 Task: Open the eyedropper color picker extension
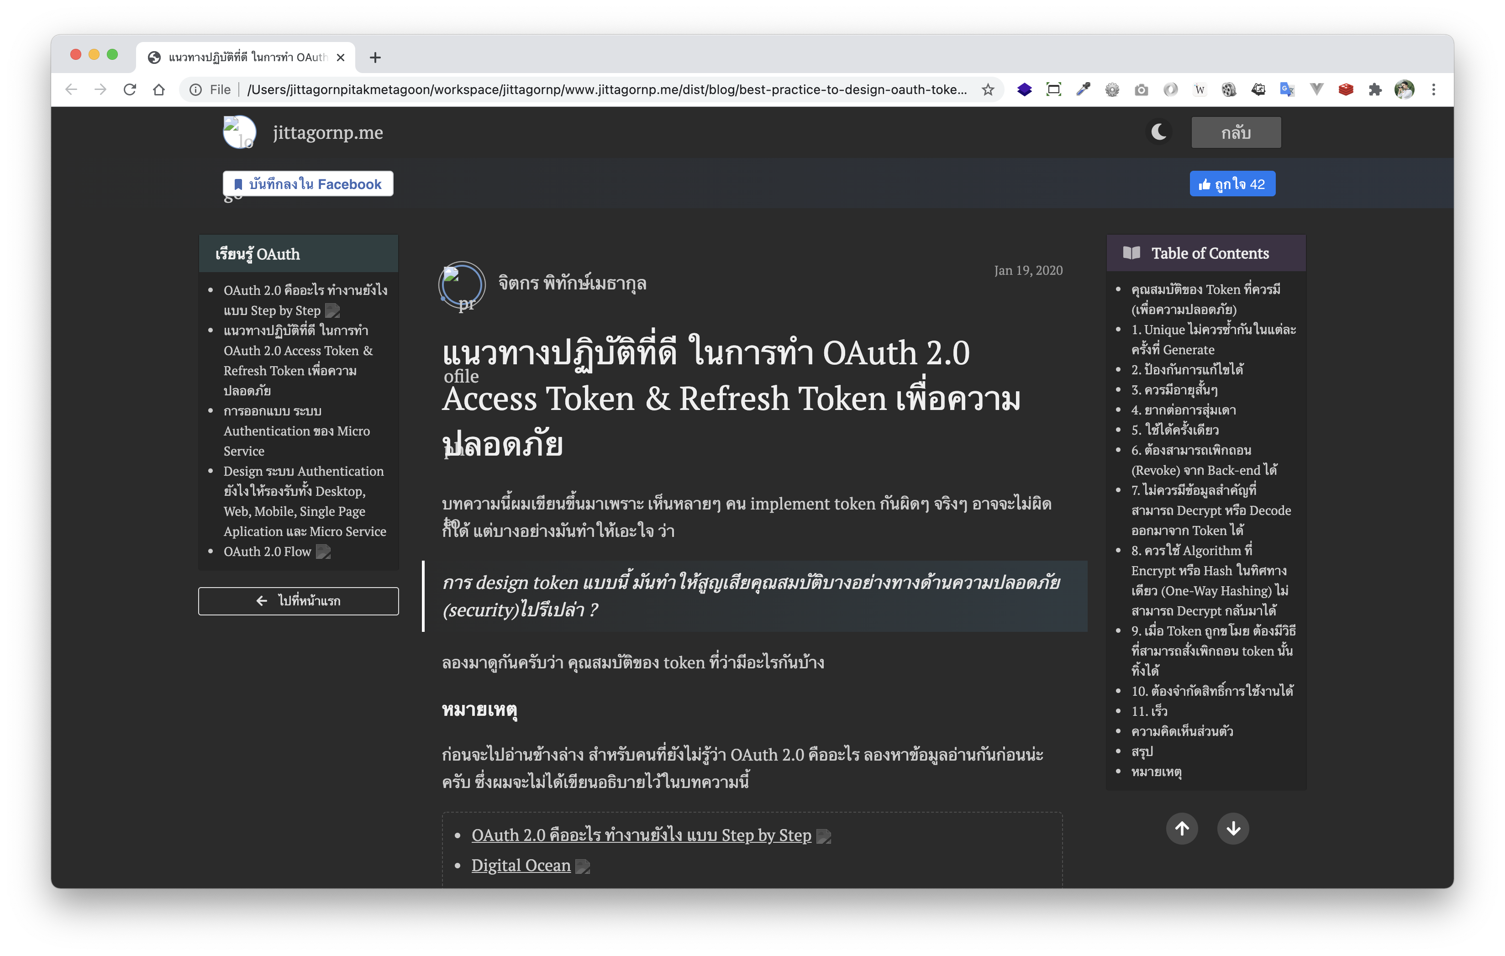1083,89
